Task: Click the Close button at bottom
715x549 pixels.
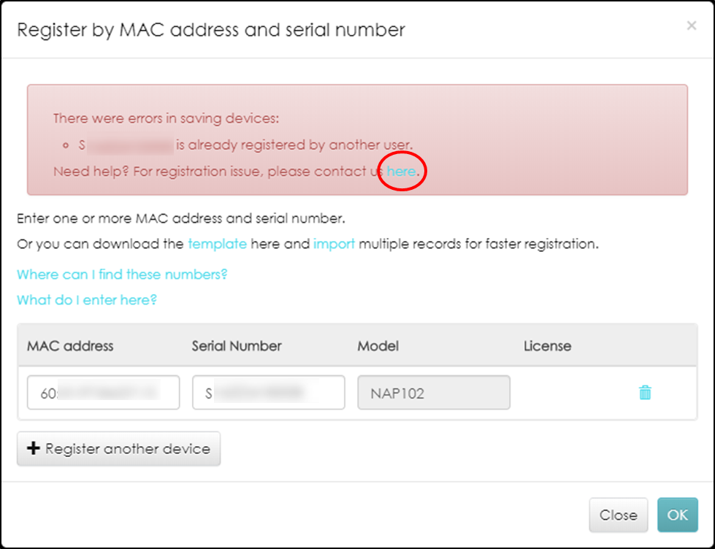Action: click(x=618, y=515)
